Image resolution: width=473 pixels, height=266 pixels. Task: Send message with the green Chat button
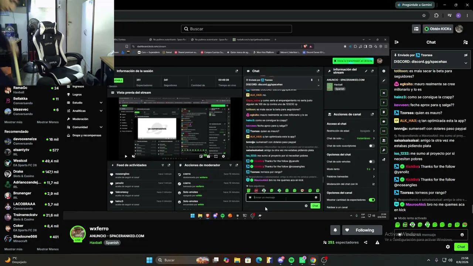point(461,247)
